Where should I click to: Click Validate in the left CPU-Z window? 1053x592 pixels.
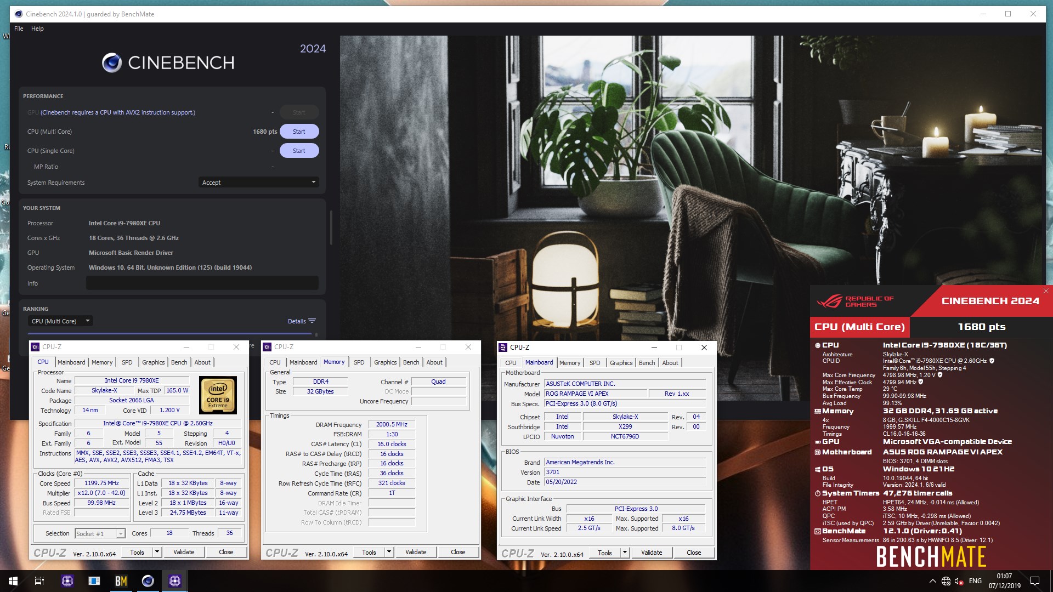coord(184,553)
